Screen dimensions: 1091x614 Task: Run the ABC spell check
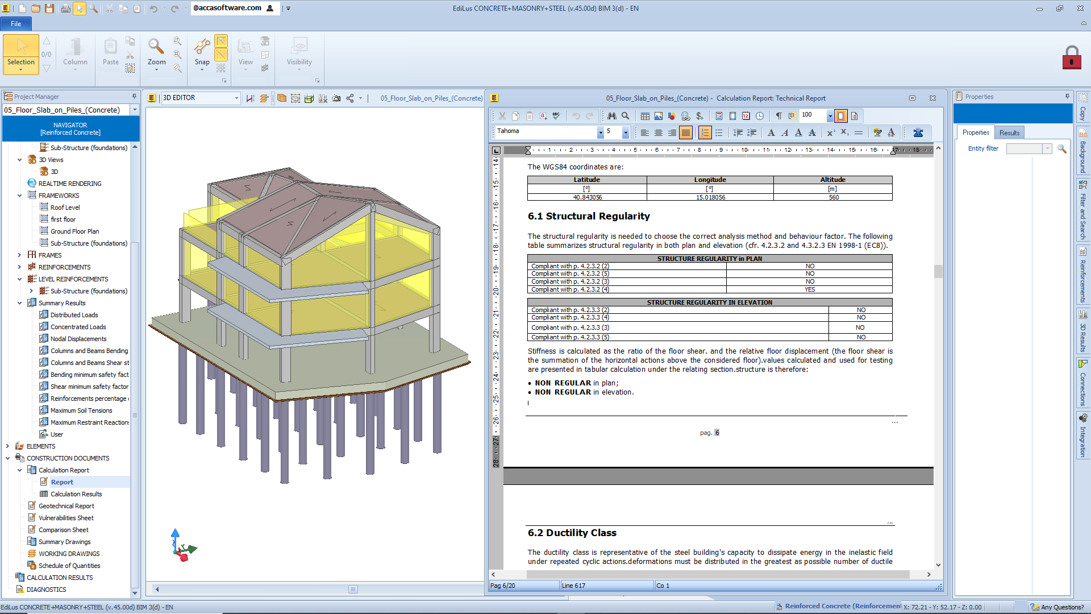point(556,116)
